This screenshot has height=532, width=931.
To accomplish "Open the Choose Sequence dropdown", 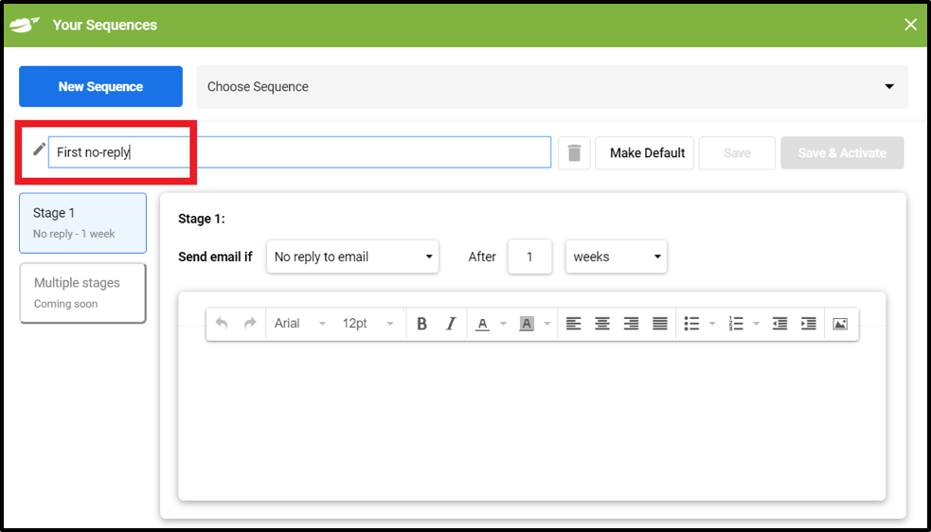I will 551,87.
